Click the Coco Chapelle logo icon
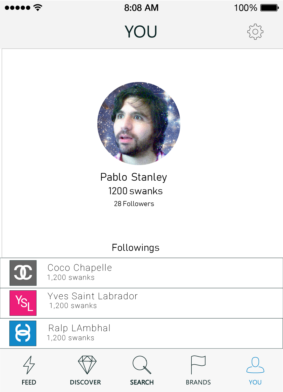283x392 pixels. [23, 273]
